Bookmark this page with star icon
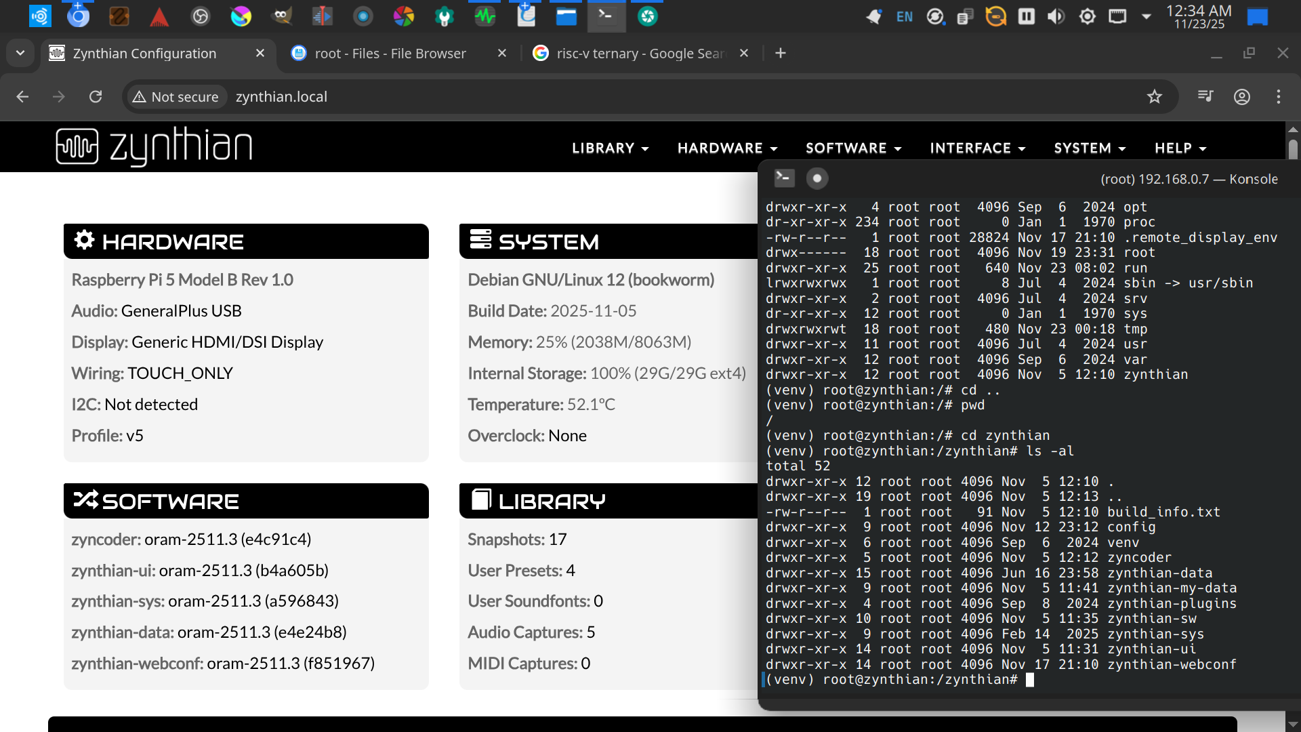Image resolution: width=1301 pixels, height=732 pixels. (x=1155, y=97)
